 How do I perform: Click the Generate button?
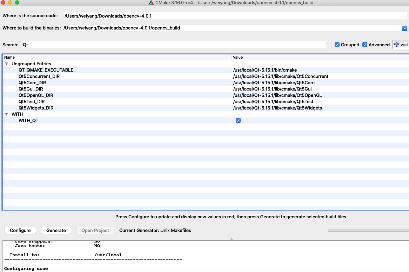(56, 231)
